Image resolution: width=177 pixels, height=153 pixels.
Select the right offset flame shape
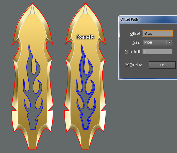(x=86, y=87)
